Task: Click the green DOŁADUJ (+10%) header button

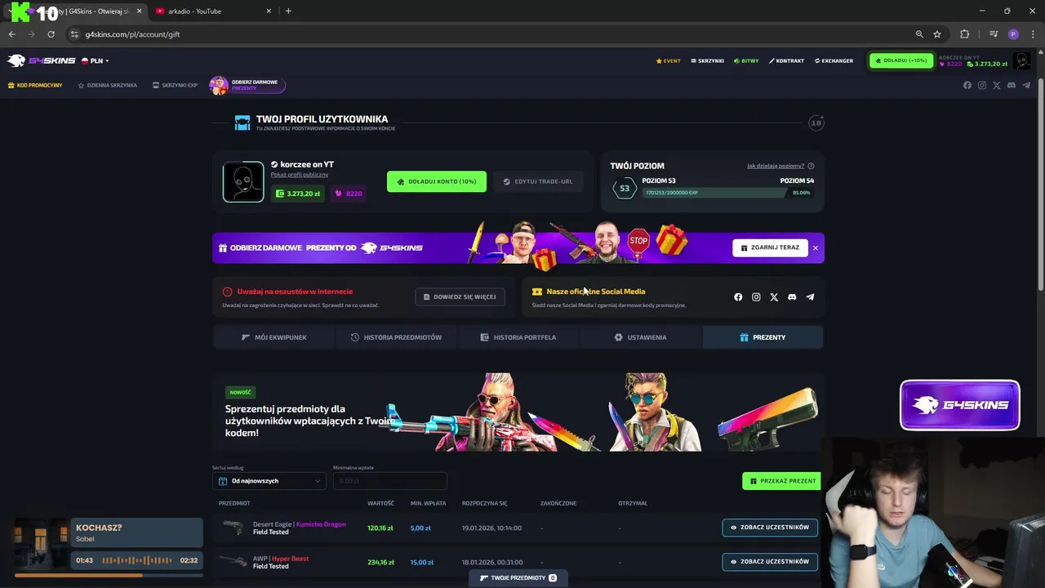Action: (901, 60)
